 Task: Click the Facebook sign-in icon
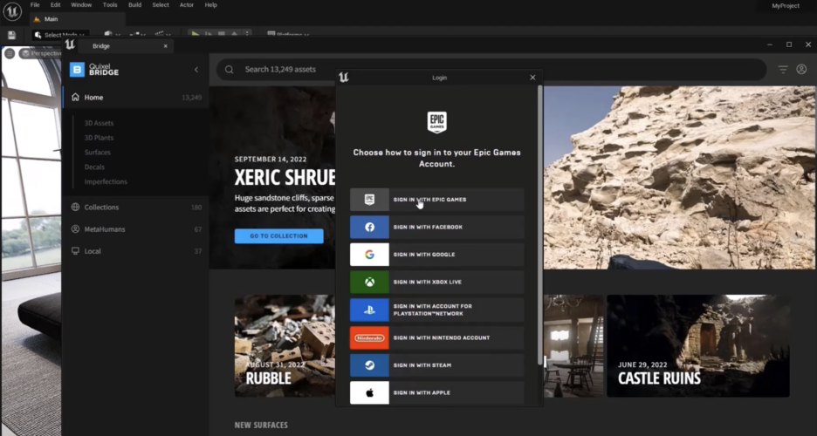pyautogui.click(x=369, y=227)
